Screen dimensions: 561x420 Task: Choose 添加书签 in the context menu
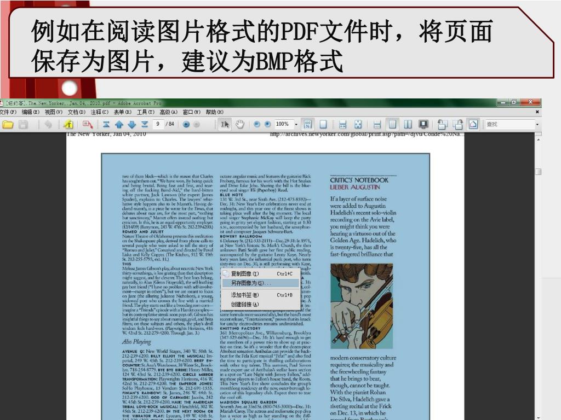tap(260, 295)
